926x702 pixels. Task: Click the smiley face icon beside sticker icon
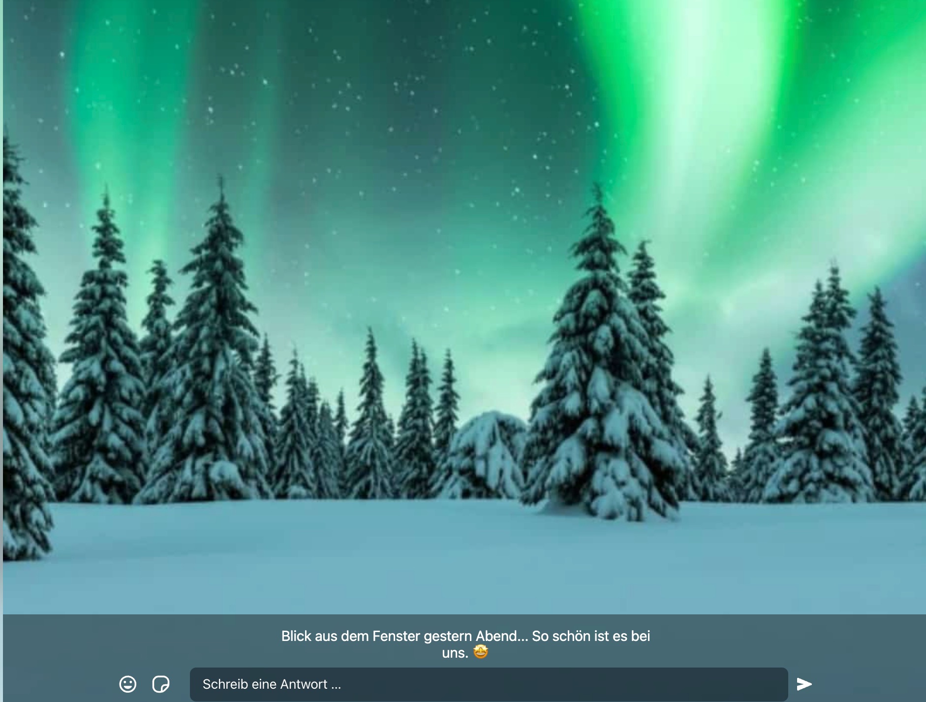tap(128, 684)
